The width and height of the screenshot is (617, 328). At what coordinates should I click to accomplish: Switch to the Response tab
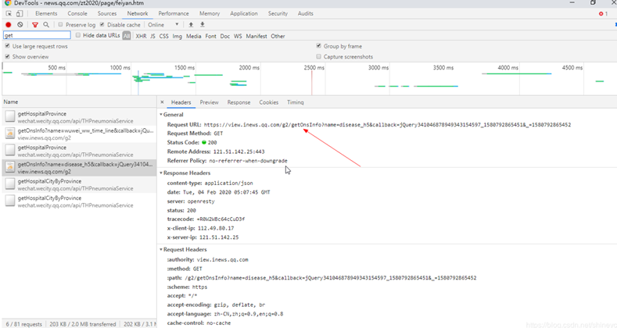coord(239,102)
